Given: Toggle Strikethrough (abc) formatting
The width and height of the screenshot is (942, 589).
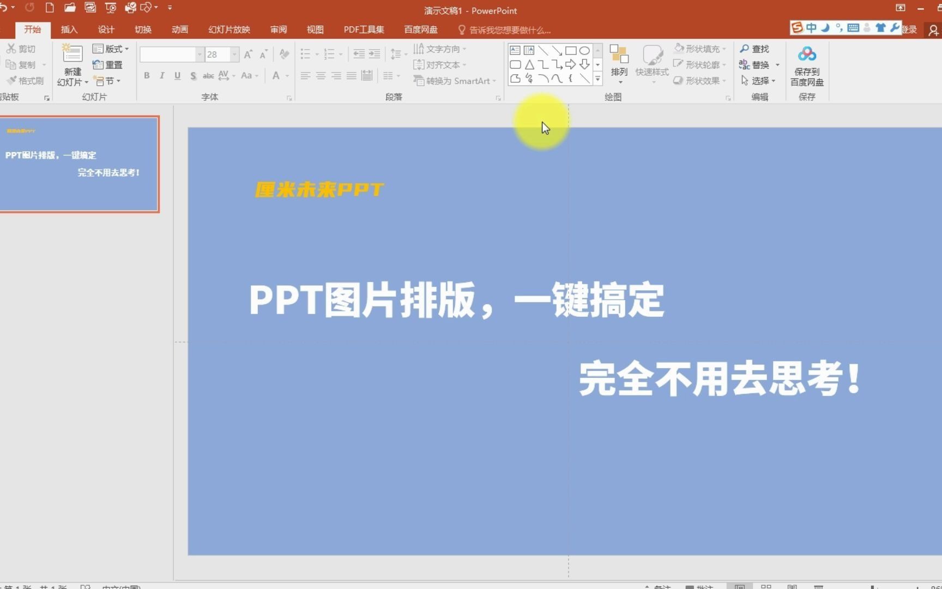Looking at the screenshot, I should (208, 75).
